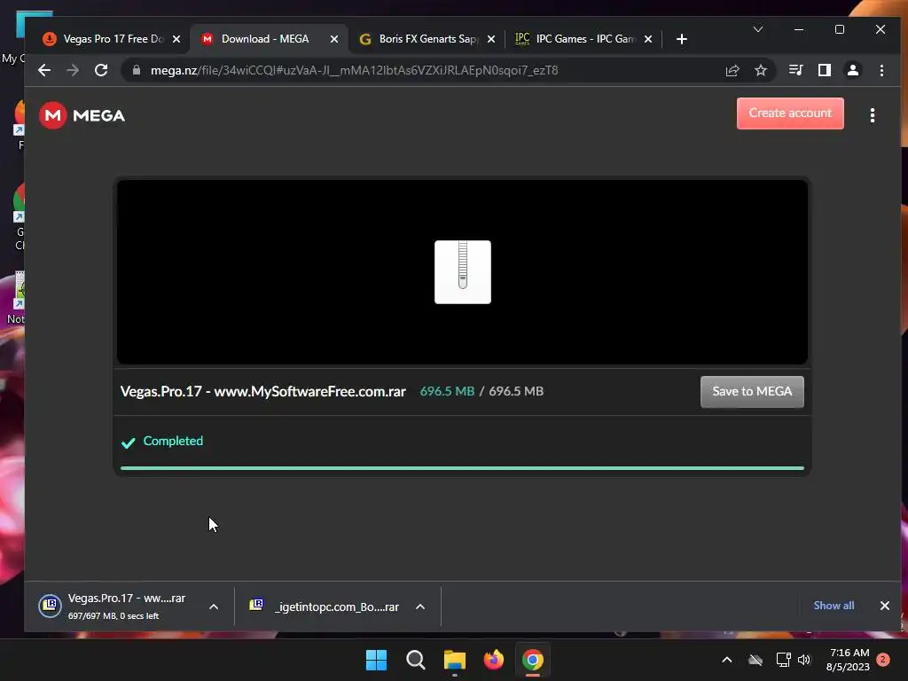Click the Create account button
Screen dimensions: 908x681
(790, 113)
